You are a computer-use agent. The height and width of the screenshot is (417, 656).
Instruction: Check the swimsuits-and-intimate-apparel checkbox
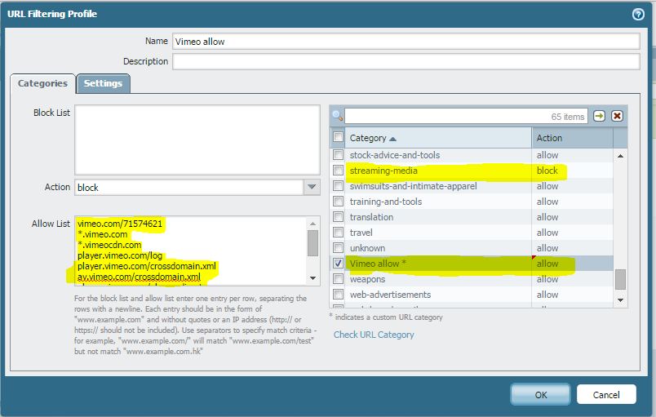[338, 186]
